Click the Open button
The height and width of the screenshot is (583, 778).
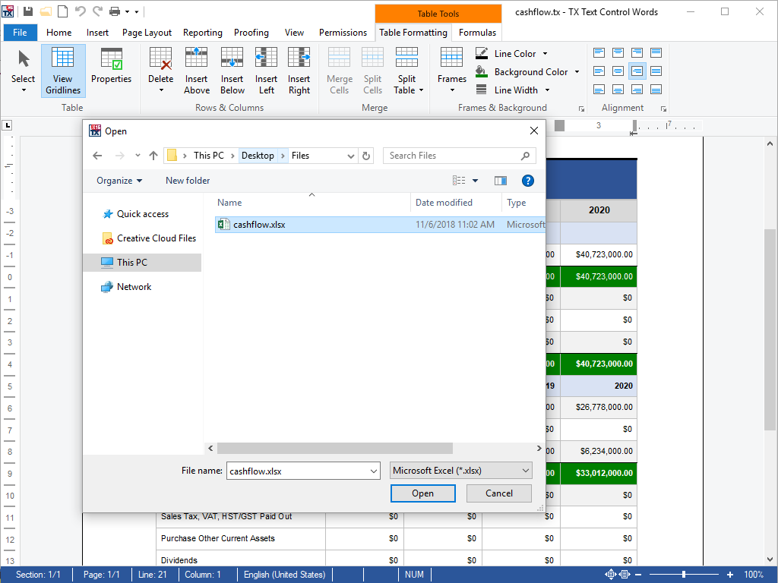click(x=422, y=493)
